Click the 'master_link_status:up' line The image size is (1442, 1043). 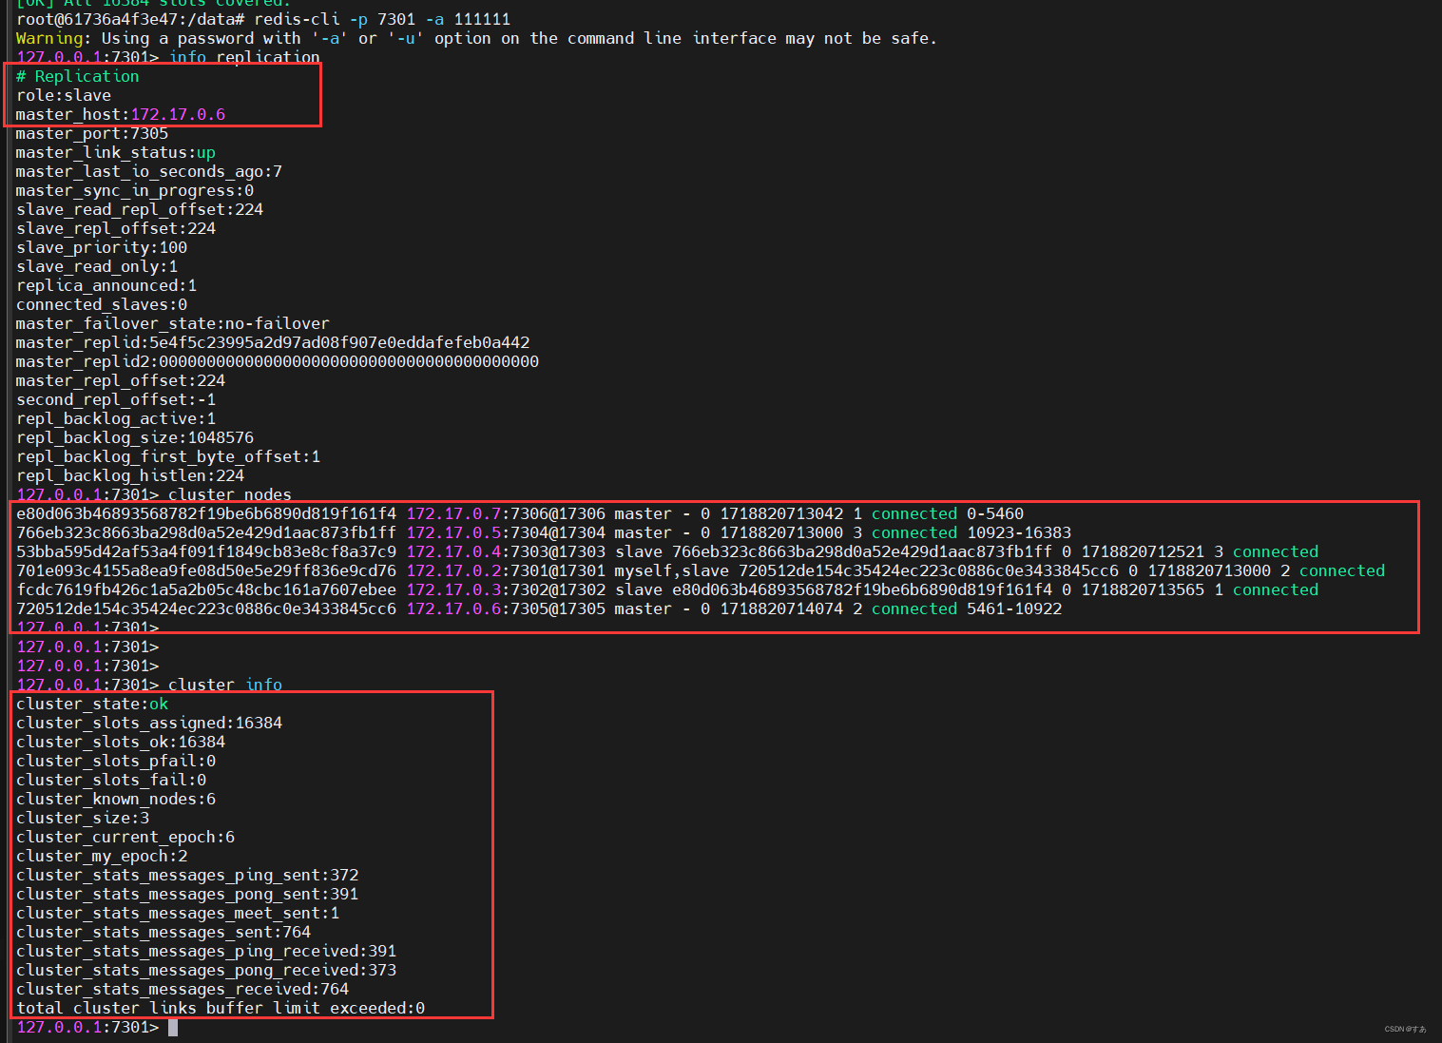tap(116, 152)
